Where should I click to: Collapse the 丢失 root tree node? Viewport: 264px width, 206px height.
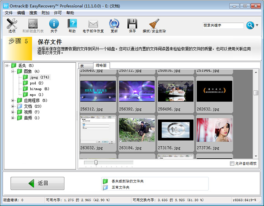point(7,65)
